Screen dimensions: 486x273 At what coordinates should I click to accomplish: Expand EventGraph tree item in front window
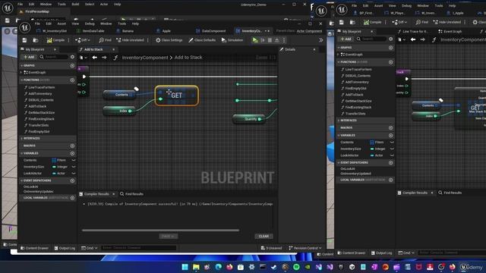pos(22,73)
